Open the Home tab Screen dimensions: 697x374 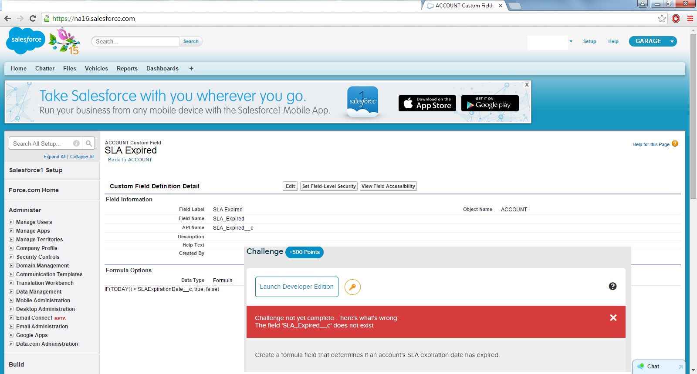coord(19,68)
